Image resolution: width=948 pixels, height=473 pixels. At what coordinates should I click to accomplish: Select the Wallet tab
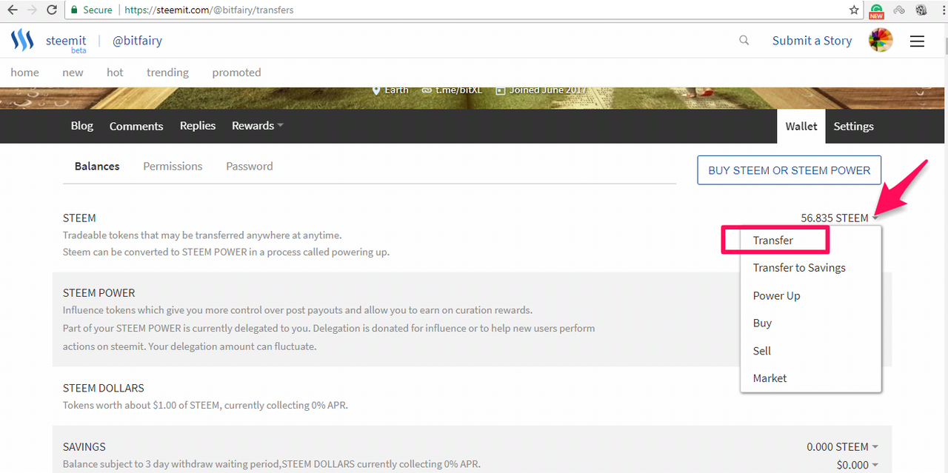(801, 127)
